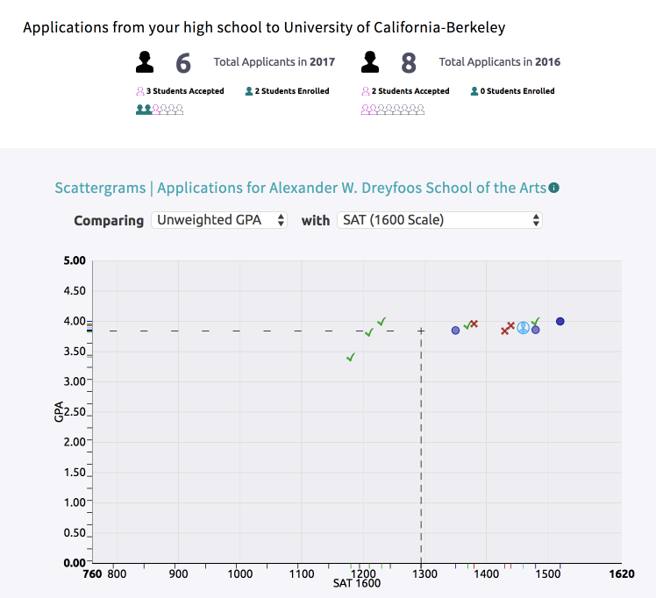Click the pink icon beside 2 Students Accepted
Viewport: 656px width, 598px height.
tap(366, 91)
